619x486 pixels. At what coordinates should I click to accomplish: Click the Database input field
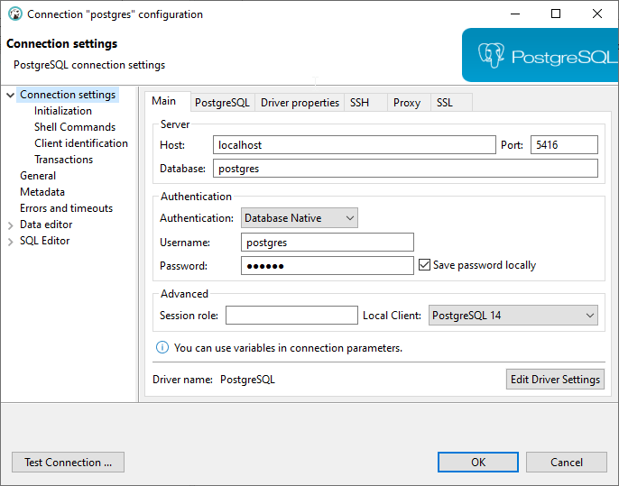405,169
